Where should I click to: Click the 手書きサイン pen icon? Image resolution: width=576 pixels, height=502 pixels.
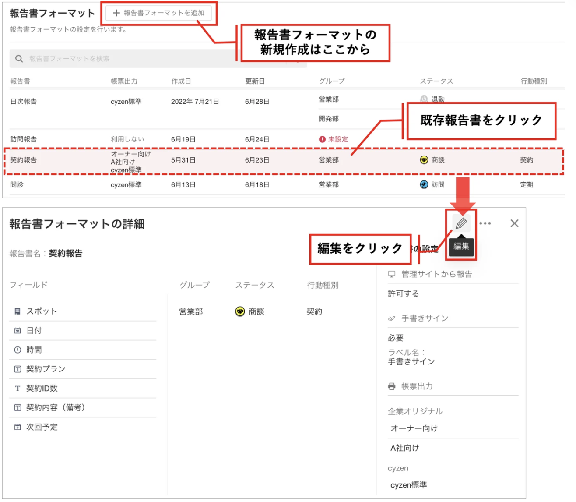pos(392,318)
